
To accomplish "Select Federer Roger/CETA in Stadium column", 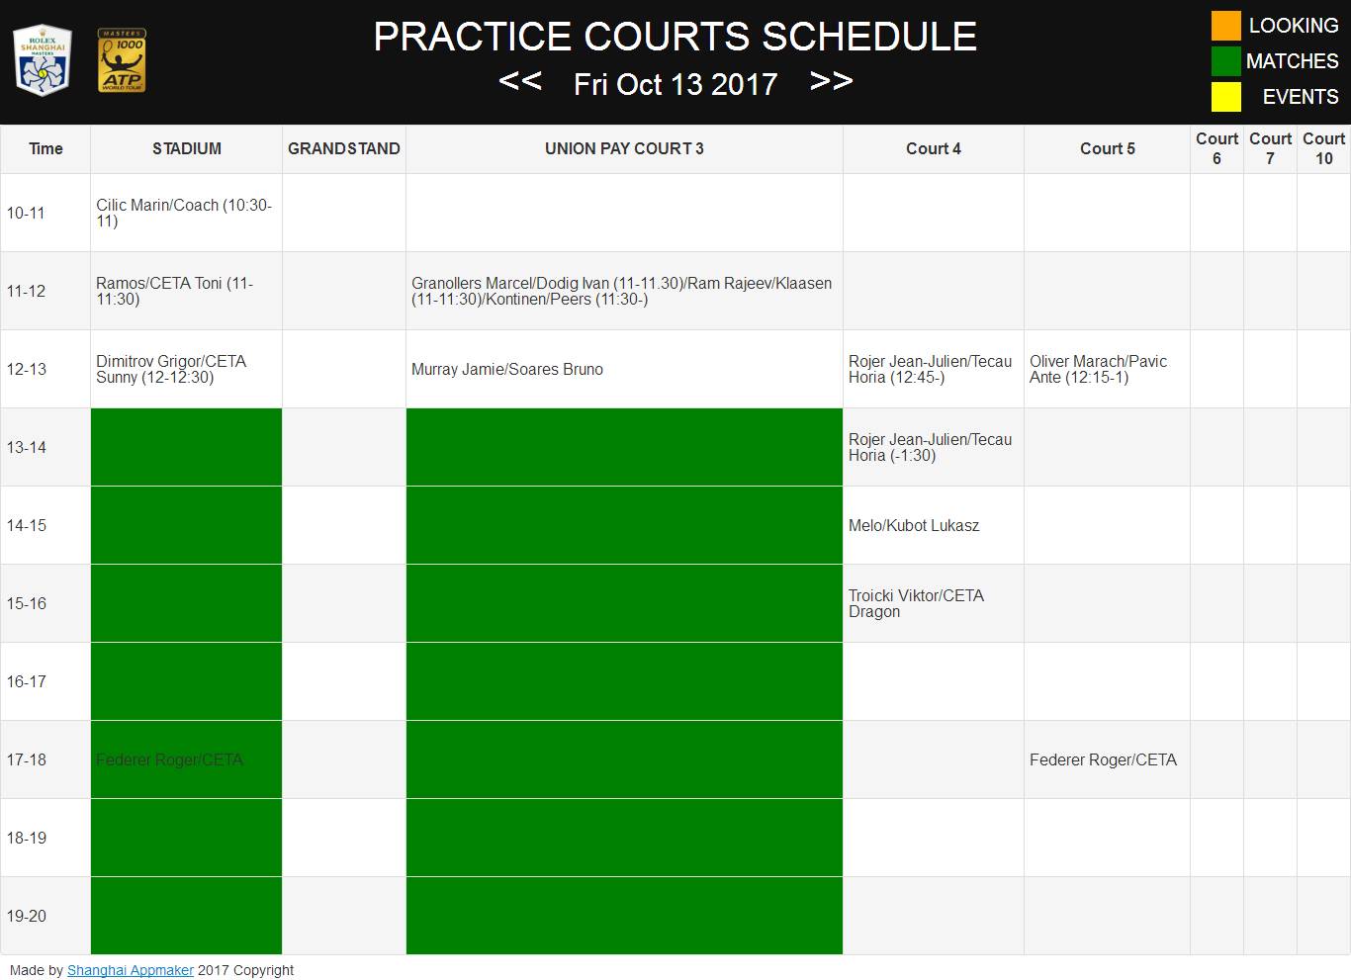I will click(169, 759).
